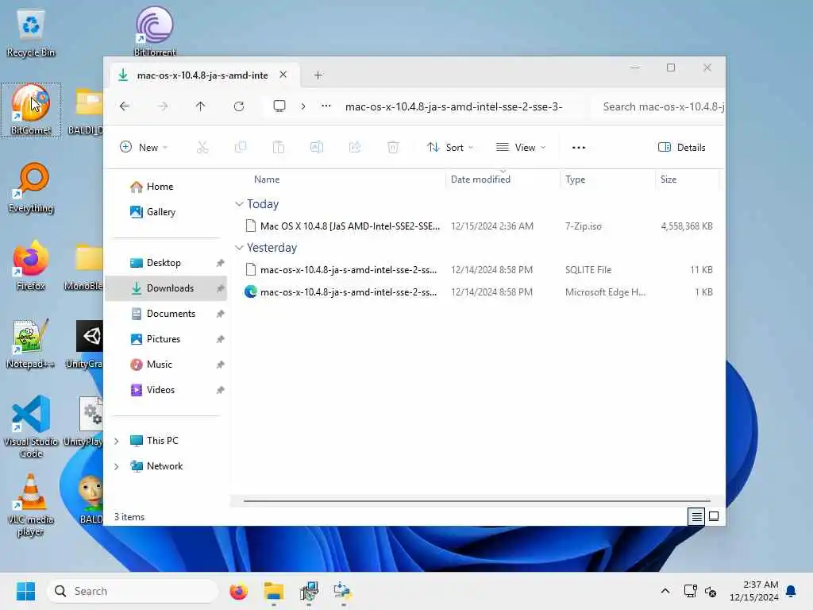Go back with the left arrow
The image size is (813, 610).
click(125, 106)
